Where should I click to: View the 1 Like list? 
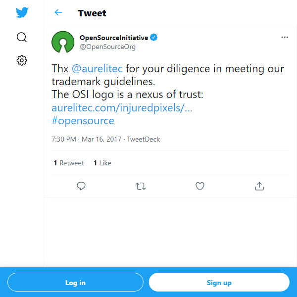[x=102, y=163]
